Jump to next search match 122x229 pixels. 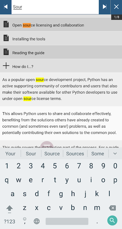(105, 7)
